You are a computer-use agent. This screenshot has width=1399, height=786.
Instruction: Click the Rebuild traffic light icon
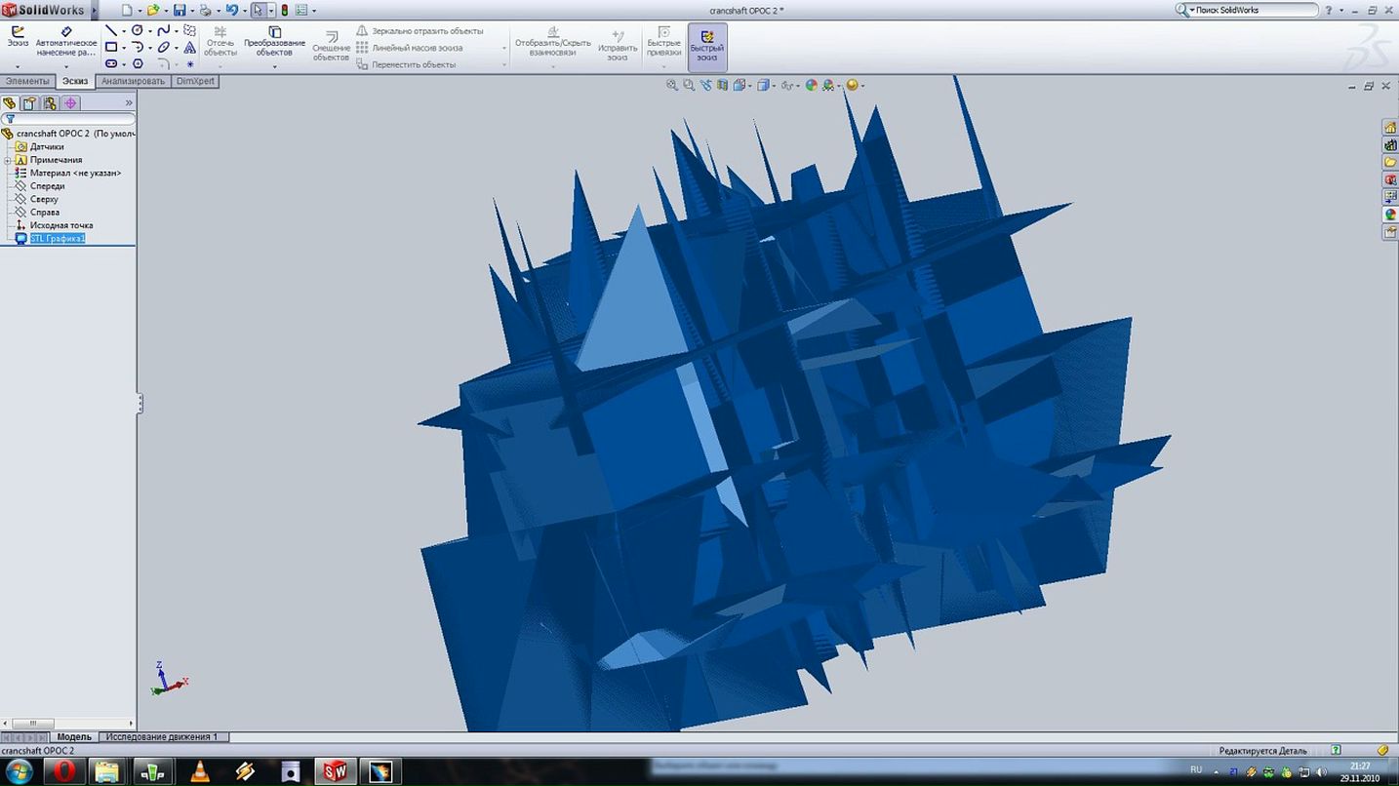pos(284,11)
